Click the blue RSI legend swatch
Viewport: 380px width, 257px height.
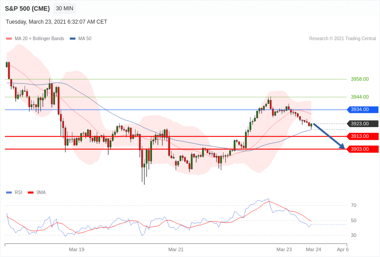pos(9,193)
